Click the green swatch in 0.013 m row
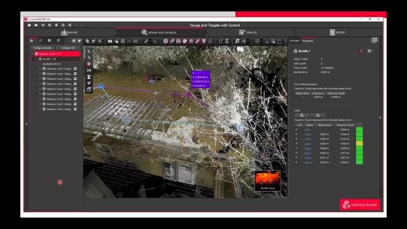 pyautogui.click(x=359, y=158)
